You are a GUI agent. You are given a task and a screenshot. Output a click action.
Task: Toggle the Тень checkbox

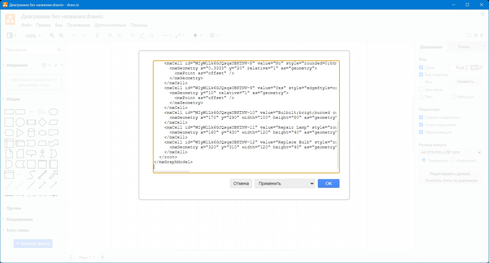pos(421,97)
